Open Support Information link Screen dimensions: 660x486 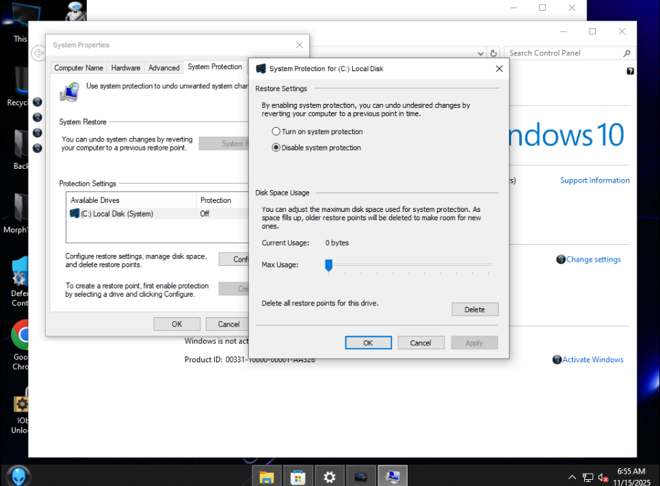(x=595, y=180)
